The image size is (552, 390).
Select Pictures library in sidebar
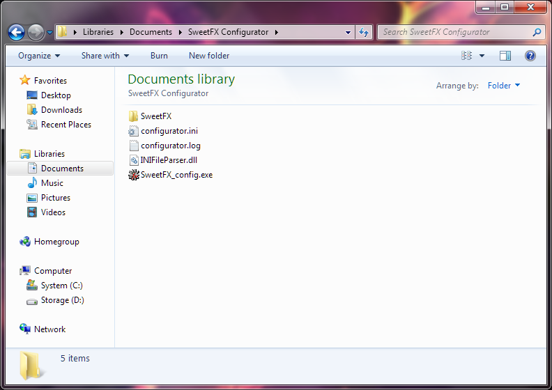pos(56,198)
